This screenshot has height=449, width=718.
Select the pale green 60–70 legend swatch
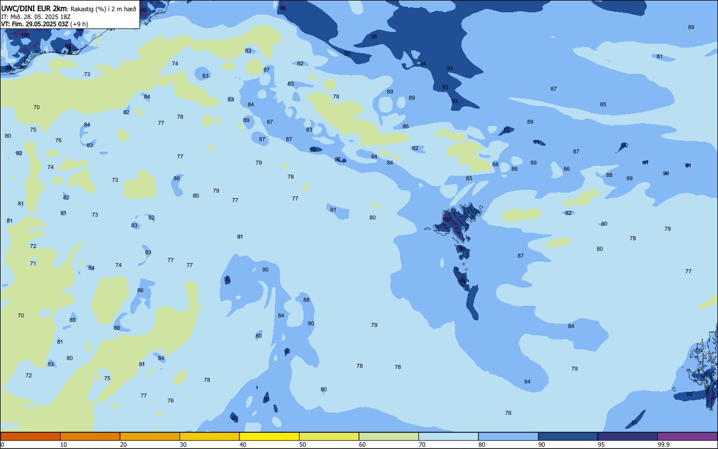point(389,436)
